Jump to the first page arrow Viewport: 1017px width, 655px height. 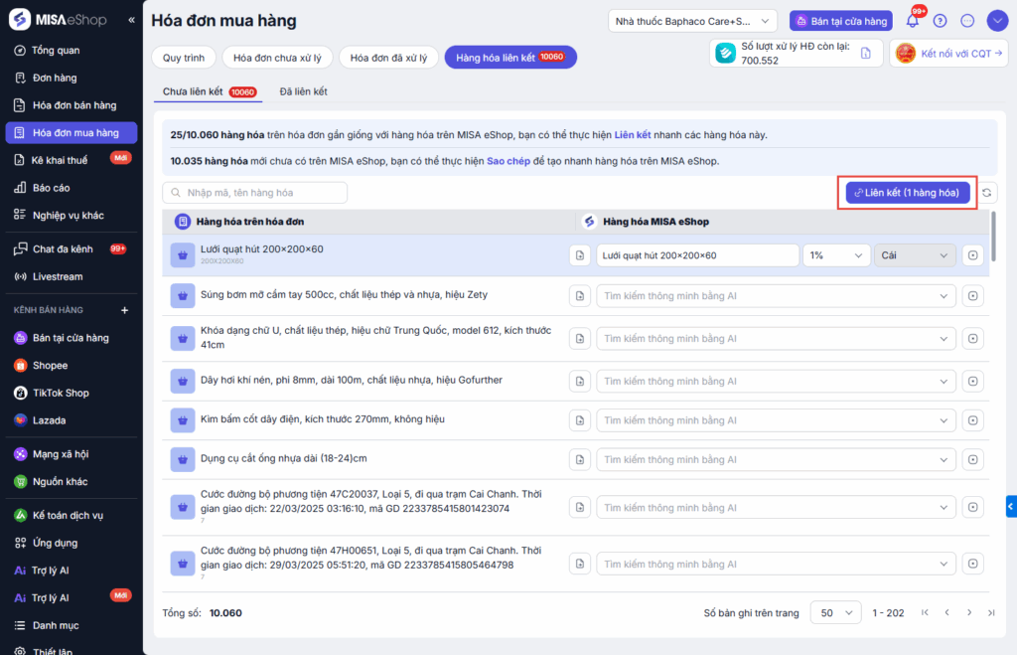[x=925, y=613]
